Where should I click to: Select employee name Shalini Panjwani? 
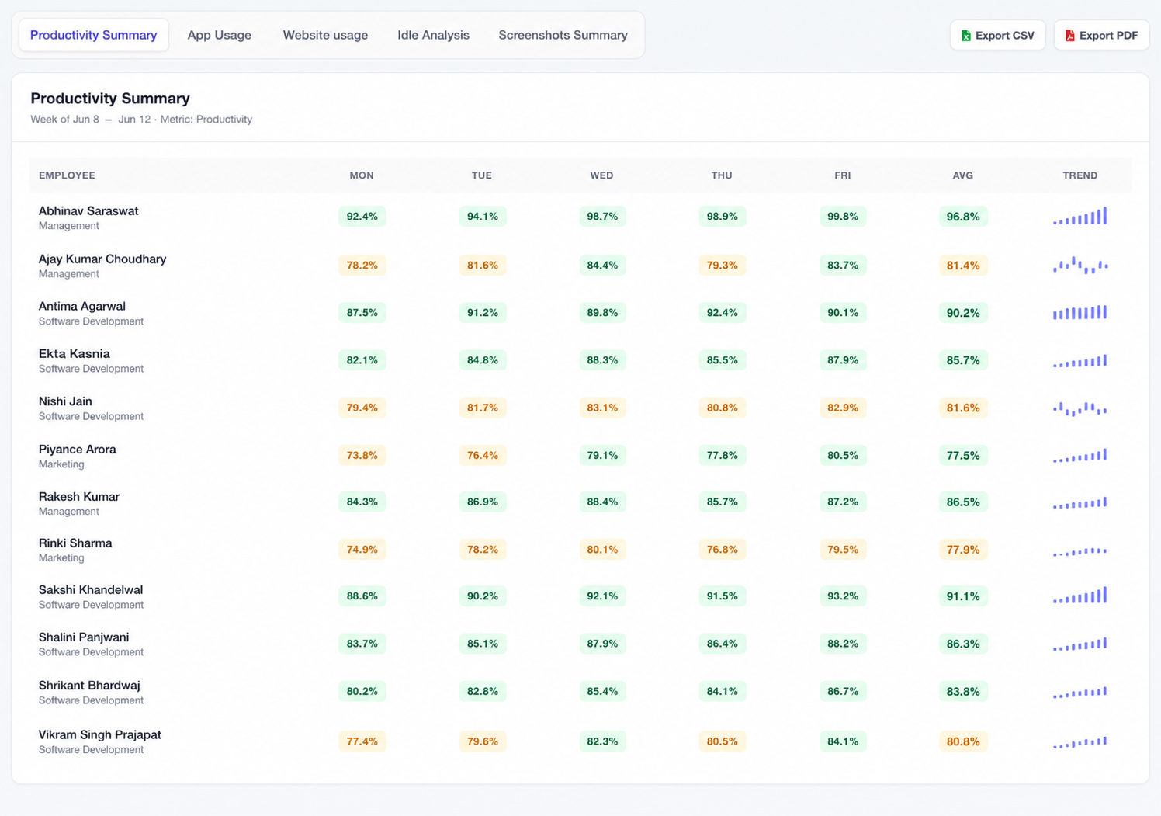[84, 637]
